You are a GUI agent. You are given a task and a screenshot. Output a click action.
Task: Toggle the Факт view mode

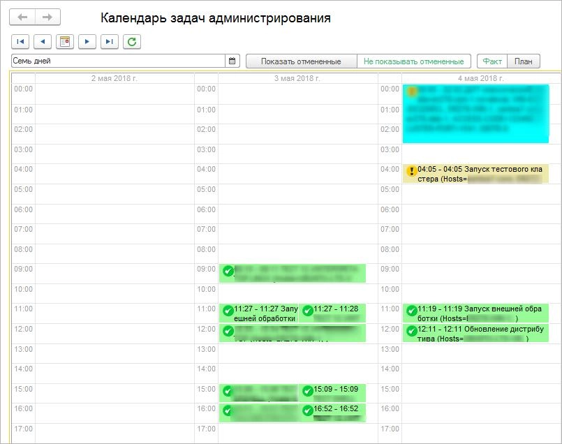coord(492,61)
